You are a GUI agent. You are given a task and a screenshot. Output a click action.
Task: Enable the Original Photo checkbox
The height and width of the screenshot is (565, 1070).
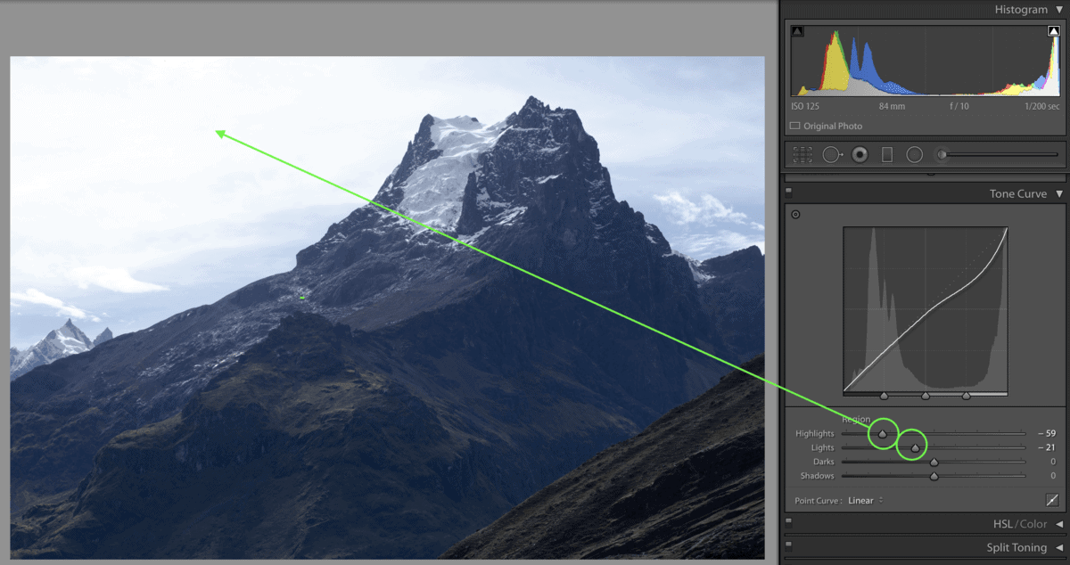(x=795, y=127)
